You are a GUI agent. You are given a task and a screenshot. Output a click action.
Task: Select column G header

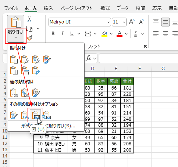click(163, 69)
